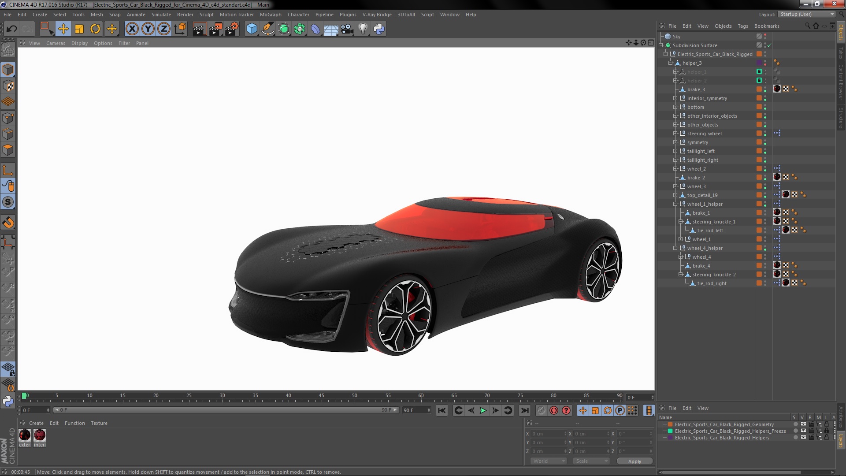
Task: Expand the steering_wheel object node
Action: coord(675,134)
